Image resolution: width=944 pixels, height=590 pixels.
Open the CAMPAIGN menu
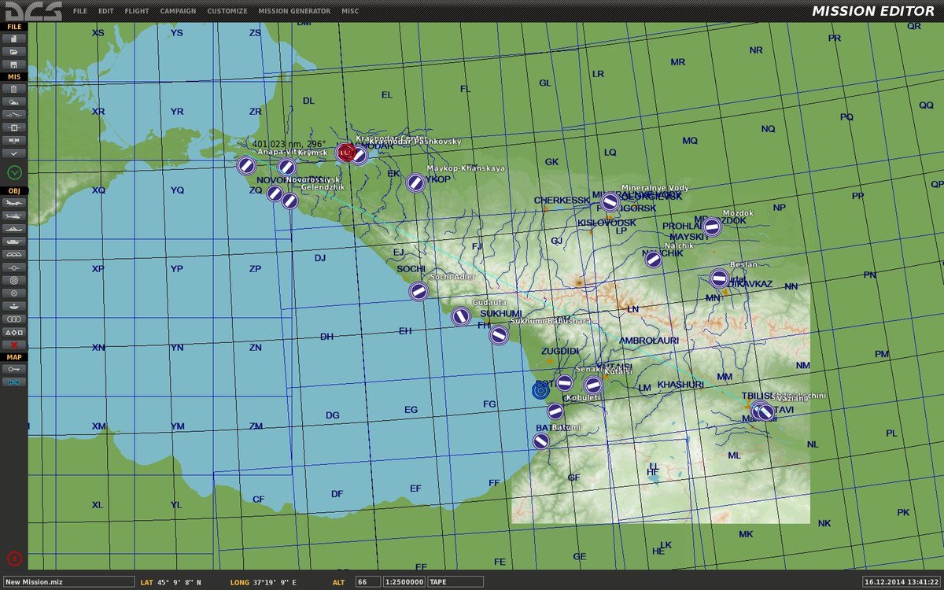(179, 11)
